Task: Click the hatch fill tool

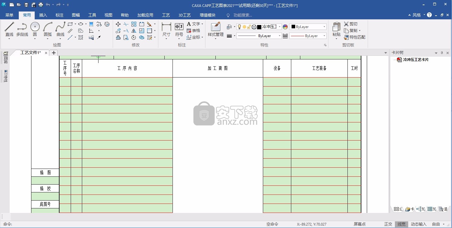Action: pos(81,37)
